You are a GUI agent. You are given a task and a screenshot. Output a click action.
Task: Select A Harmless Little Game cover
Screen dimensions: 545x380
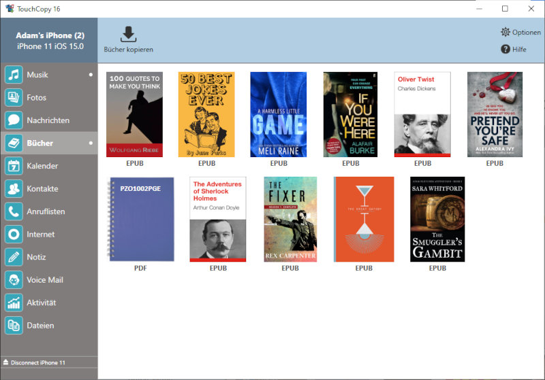tap(279, 114)
